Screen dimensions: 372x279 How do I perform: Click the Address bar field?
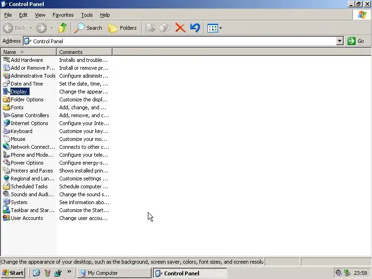[180, 41]
